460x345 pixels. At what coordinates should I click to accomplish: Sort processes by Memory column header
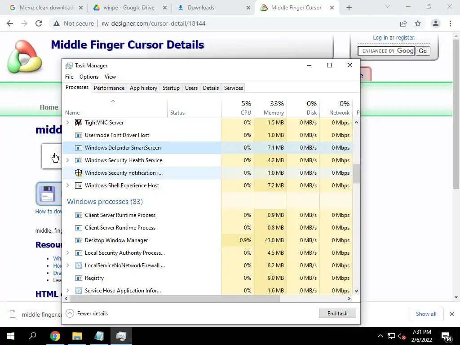tap(270, 108)
